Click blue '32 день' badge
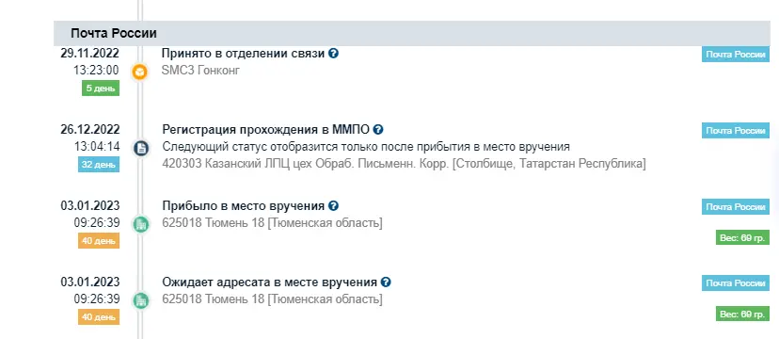Screen dimensions: 779x339 pyautogui.click(x=99, y=165)
